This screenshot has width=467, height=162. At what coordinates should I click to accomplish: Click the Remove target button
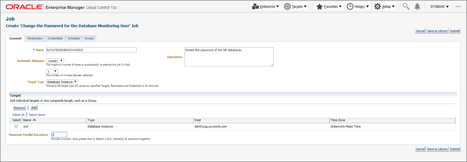[x=19, y=108]
